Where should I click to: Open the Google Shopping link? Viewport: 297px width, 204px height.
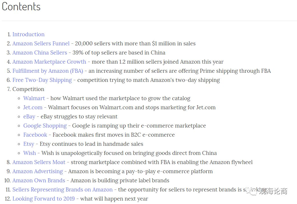tap(45, 126)
